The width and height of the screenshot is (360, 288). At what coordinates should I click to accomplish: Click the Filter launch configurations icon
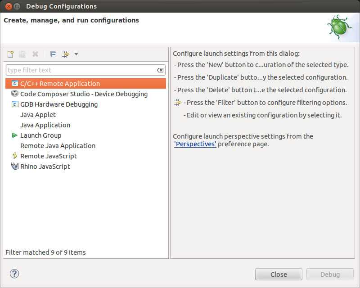(65, 54)
